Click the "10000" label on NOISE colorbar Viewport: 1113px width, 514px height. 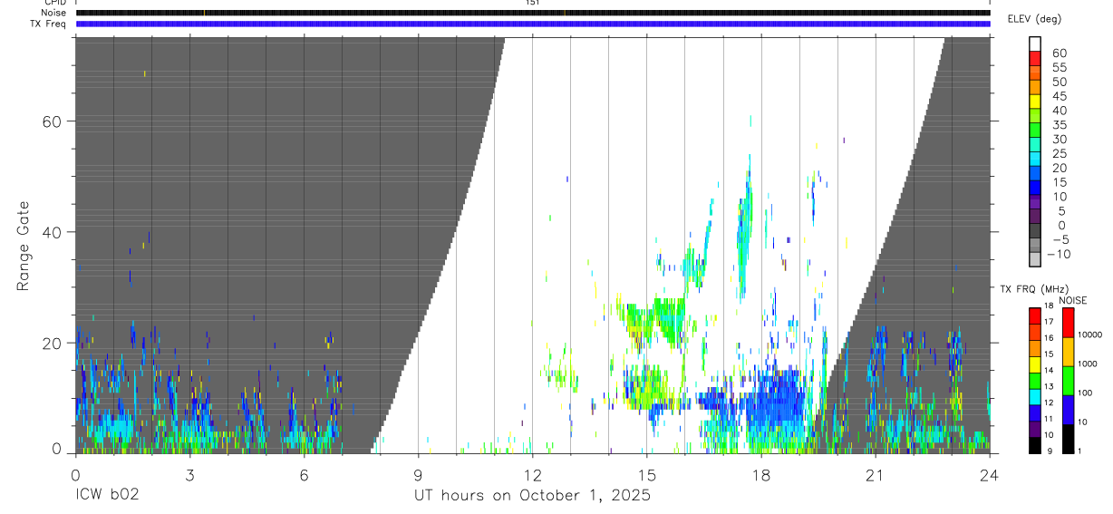[x=1089, y=335]
